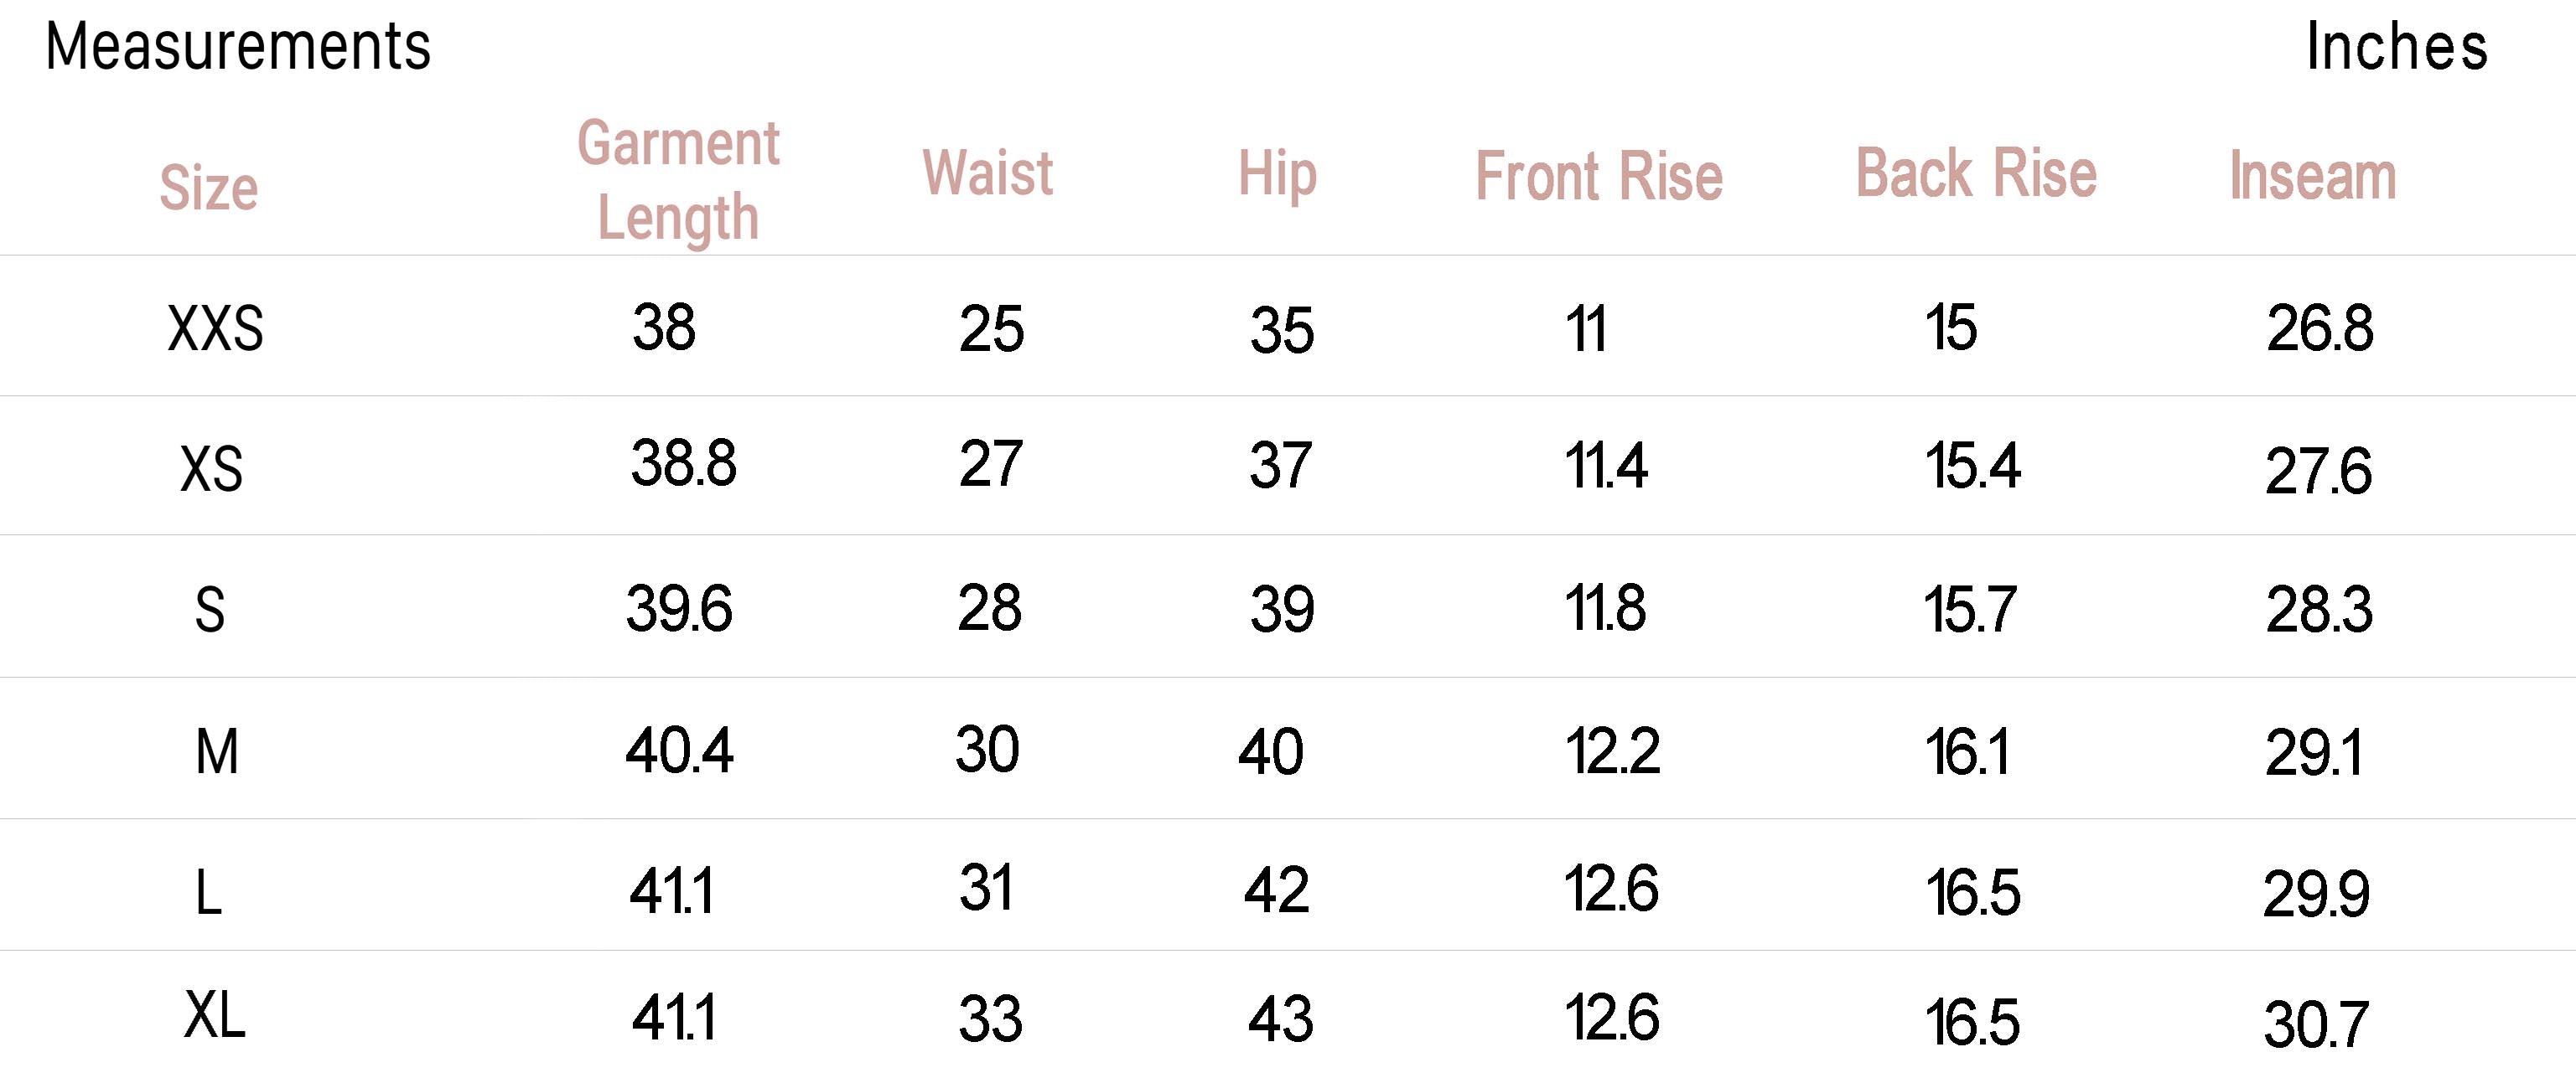Click the inseam value 28.3 for size S
The image size is (2576, 1078).
coord(2318,610)
